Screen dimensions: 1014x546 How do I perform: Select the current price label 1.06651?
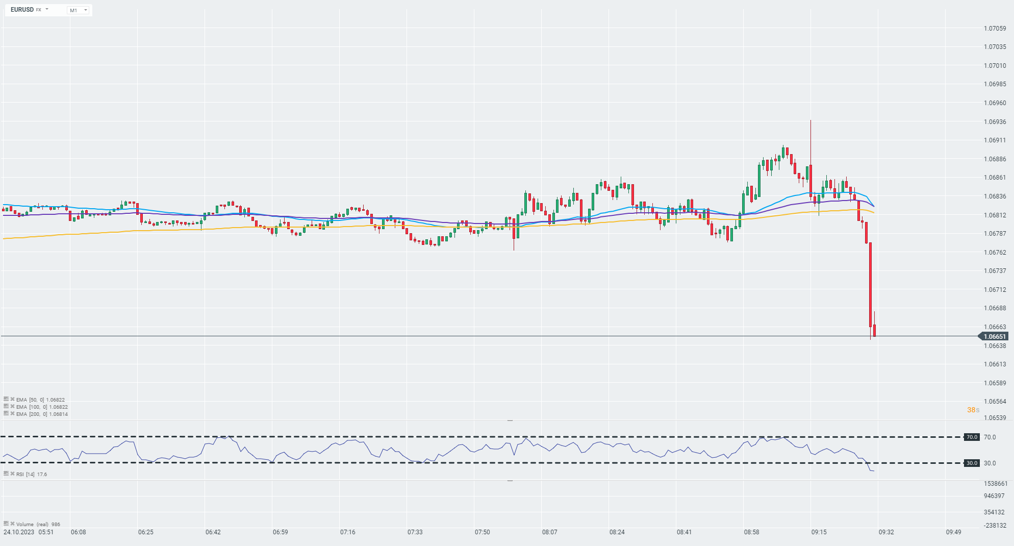click(994, 336)
